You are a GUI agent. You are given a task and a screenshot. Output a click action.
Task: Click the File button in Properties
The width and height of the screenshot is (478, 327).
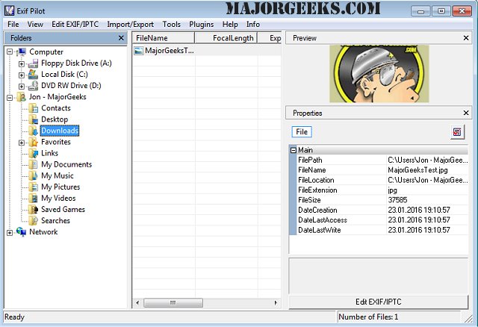pyautogui.click(x=302, y=131)
